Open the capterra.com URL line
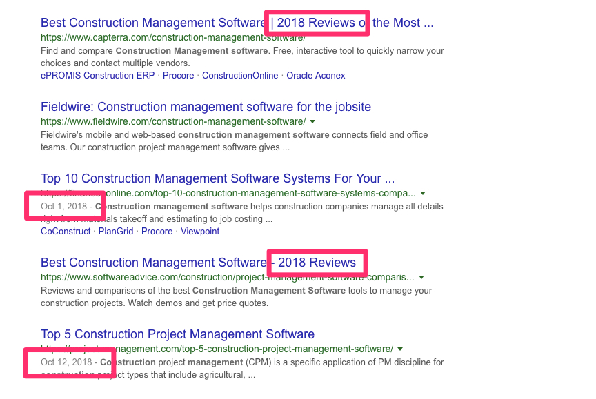The width and height of the screenshot is (596, 399). click(x=173, y=38)
